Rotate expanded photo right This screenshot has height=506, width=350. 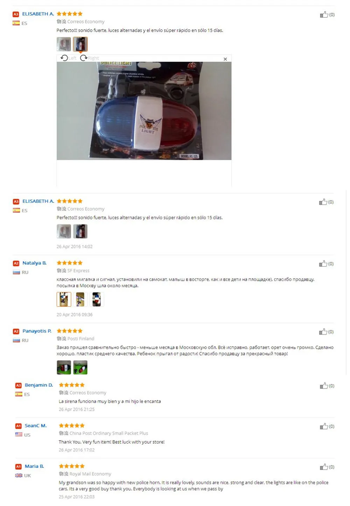[x=90, y=58]
